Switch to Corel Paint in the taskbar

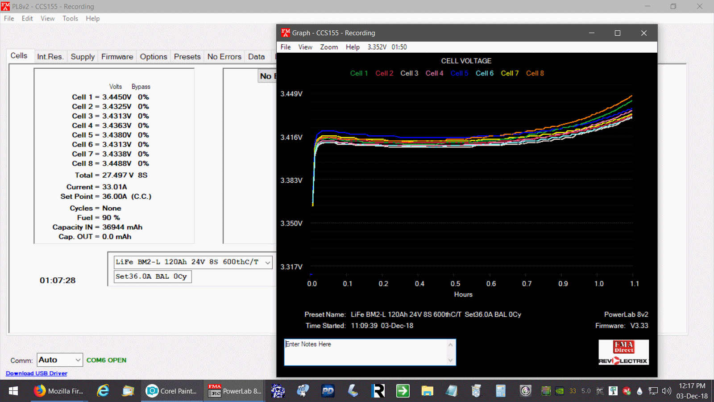pos(172,391)
